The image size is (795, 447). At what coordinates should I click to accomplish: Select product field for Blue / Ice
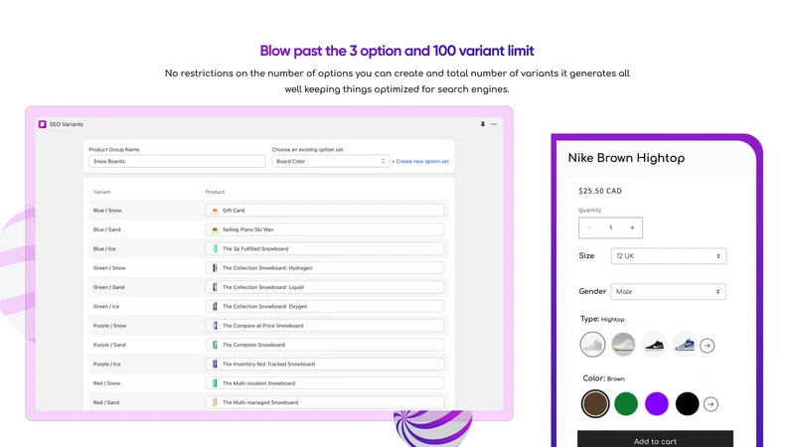pos(325,249)
